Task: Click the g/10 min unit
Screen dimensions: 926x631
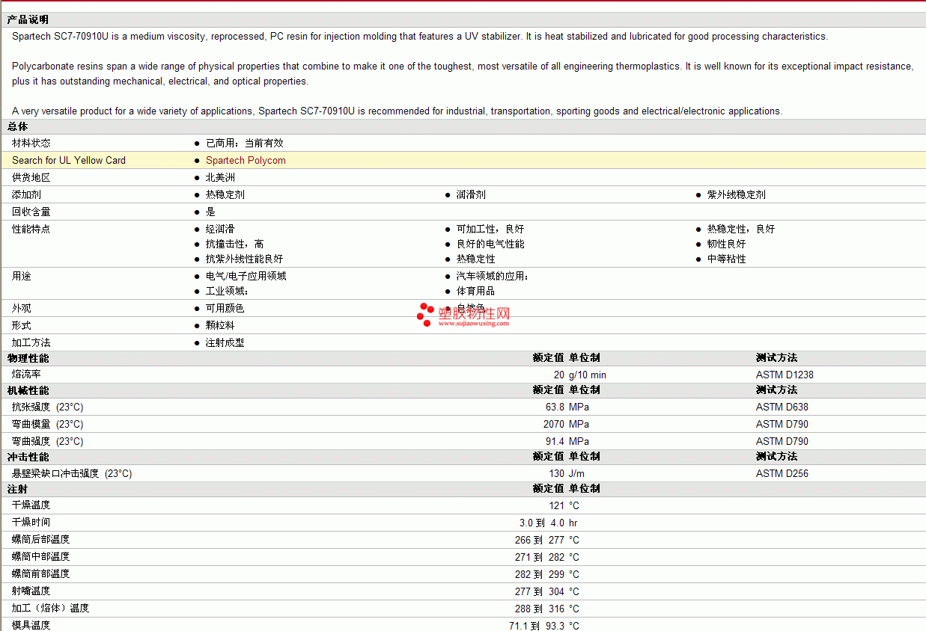Action: [x=588, y=375]
